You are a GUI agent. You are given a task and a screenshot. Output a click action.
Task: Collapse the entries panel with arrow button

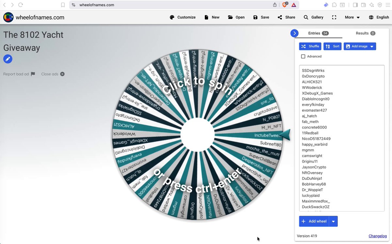pos(294,33)
